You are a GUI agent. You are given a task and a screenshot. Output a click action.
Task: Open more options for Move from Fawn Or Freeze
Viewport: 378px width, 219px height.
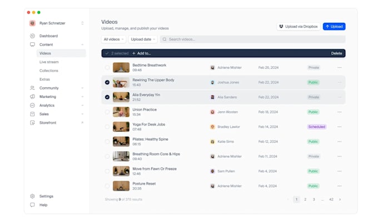[340, 171]
